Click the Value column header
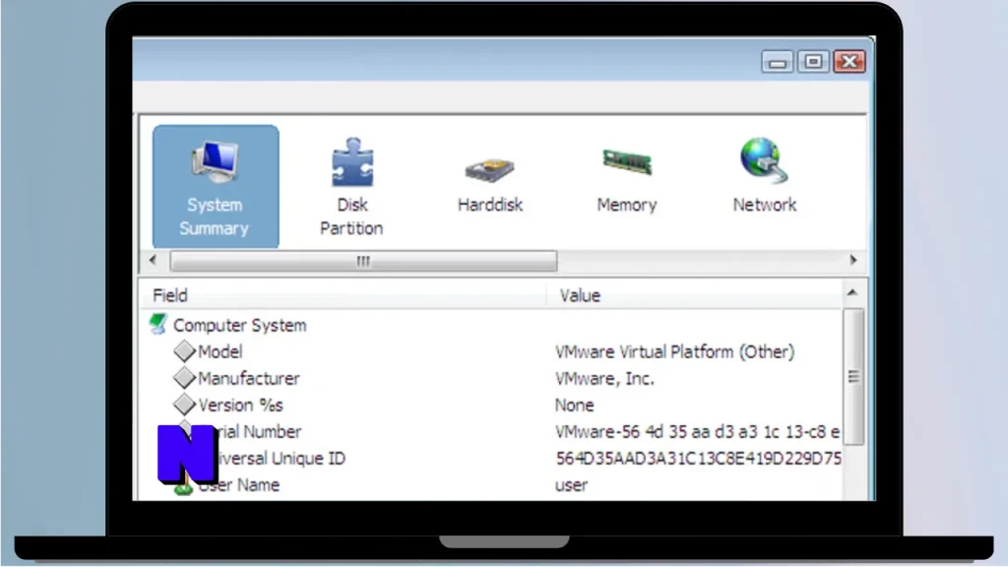The height and width of the screenshot is (567, 1008). 694,295
